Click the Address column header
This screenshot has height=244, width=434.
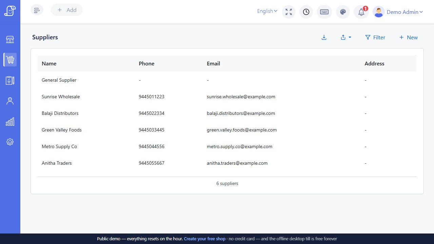374,63
